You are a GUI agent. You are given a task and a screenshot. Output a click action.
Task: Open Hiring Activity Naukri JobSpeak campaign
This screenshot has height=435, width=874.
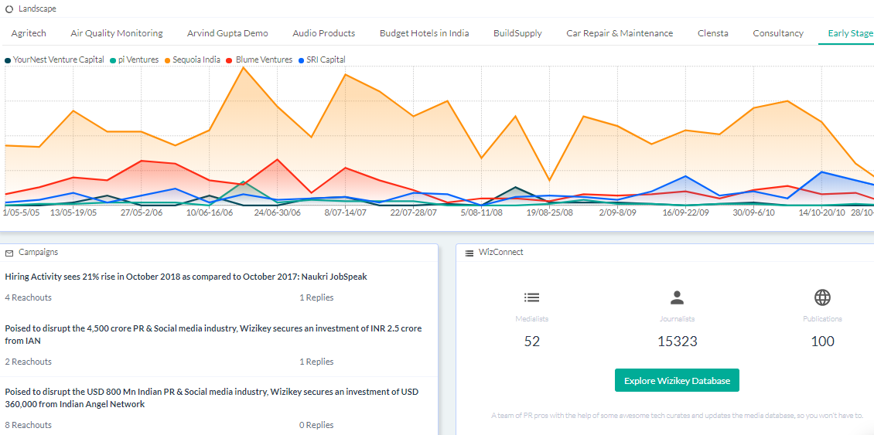tap(186, 277)
